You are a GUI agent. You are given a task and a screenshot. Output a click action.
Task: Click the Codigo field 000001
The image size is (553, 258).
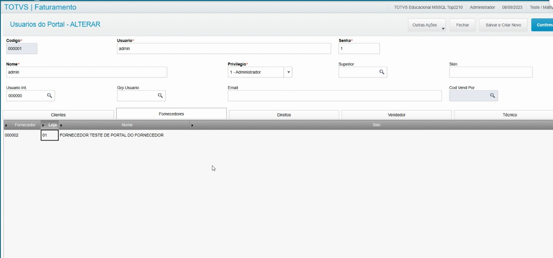tap(21, 48)
